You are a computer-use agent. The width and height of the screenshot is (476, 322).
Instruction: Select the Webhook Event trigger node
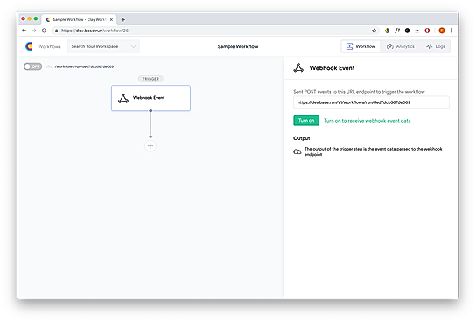[x=150, y=98]
